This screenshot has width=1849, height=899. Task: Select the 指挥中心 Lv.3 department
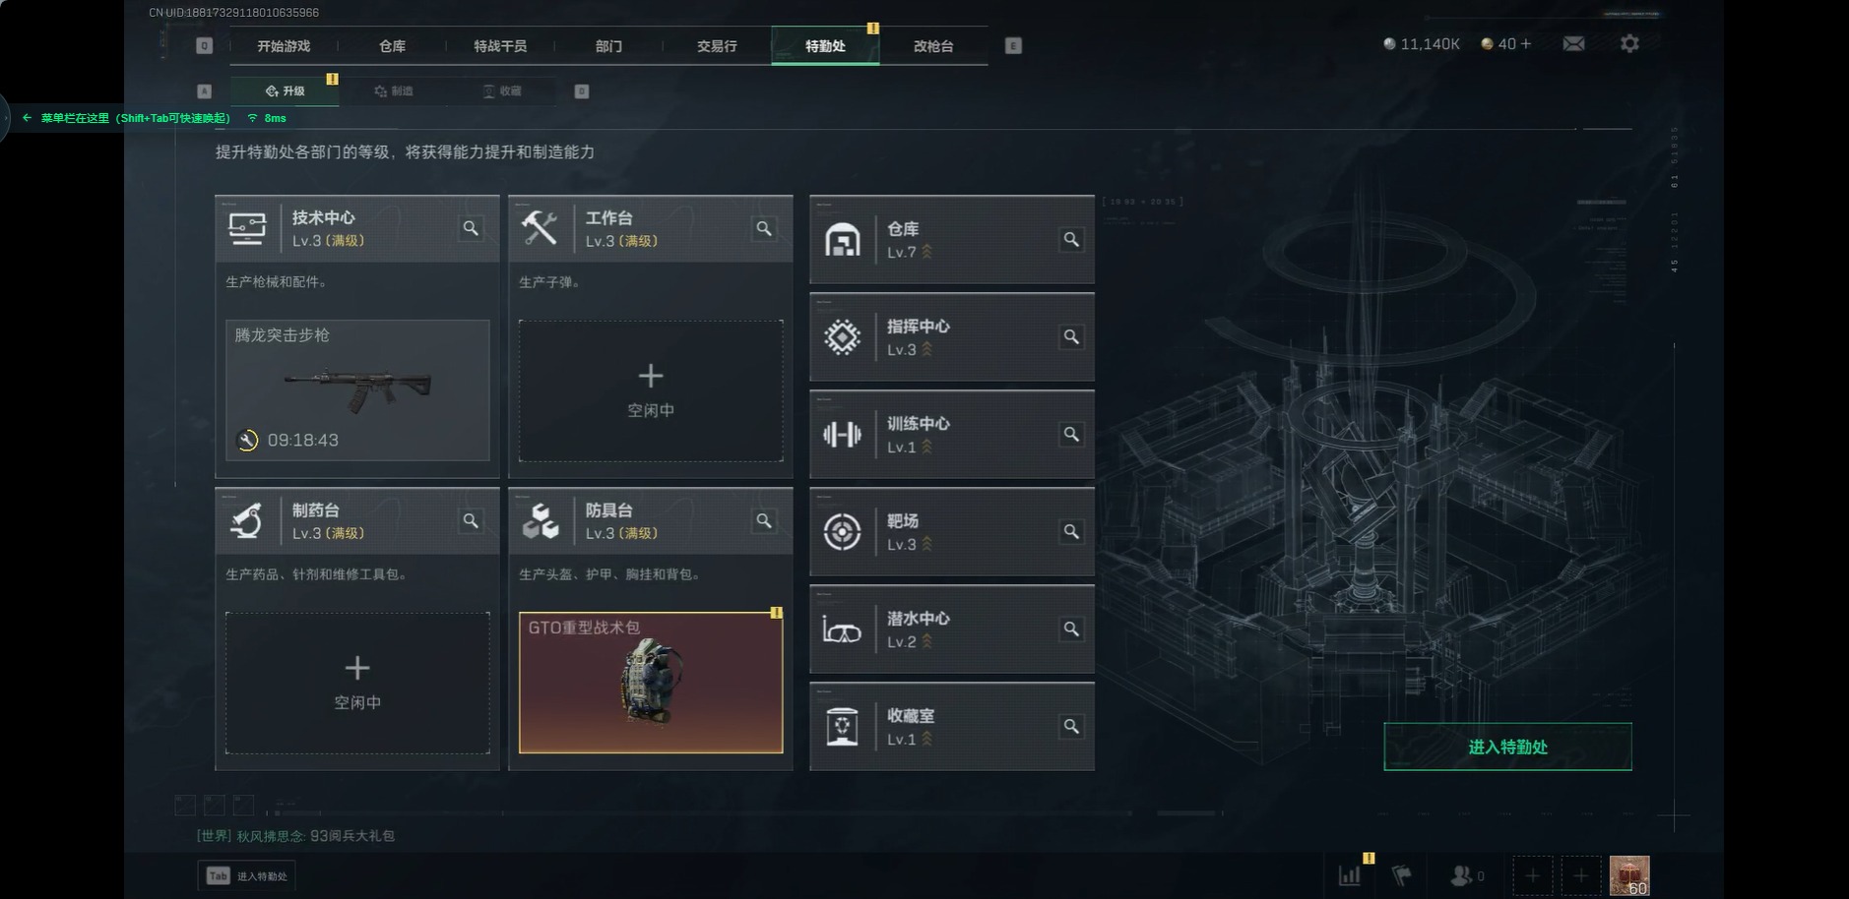click(x=951, y=336)
